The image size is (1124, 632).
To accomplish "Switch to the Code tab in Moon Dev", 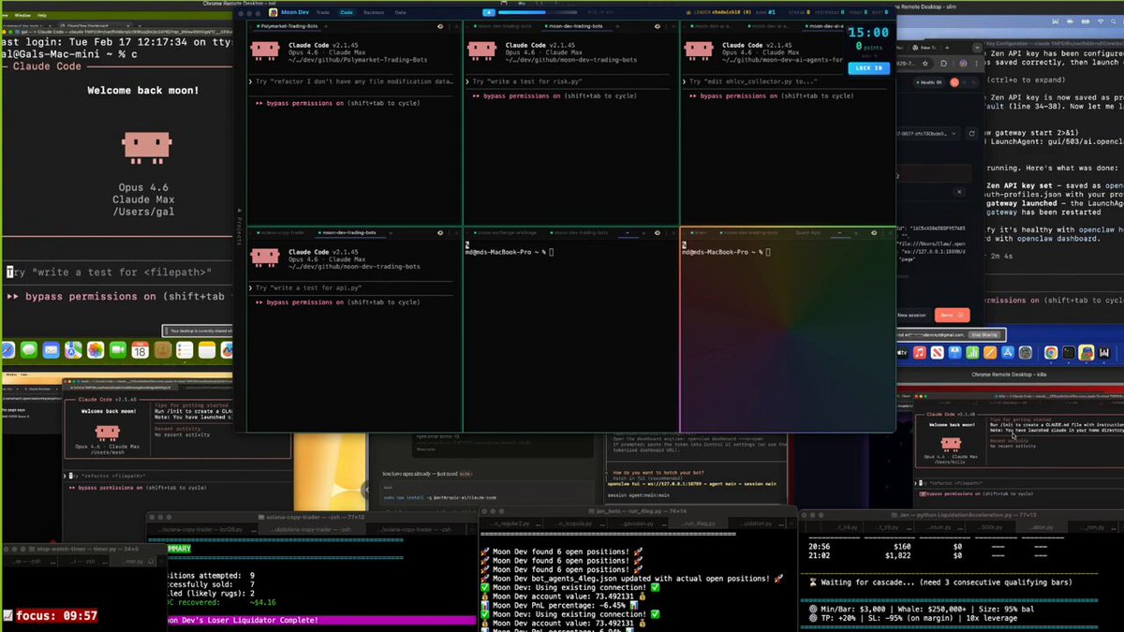I will tap(347, 12).
